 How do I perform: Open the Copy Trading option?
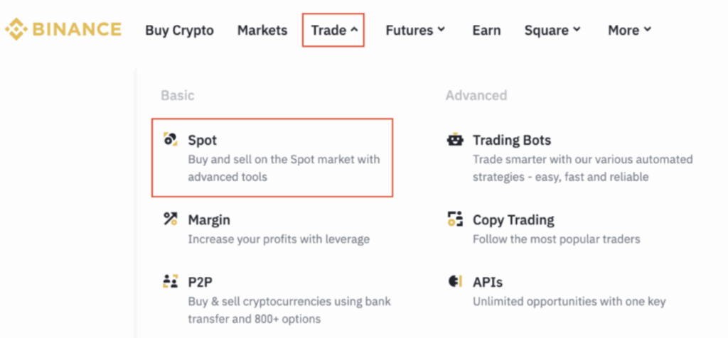tap(513, 220)
